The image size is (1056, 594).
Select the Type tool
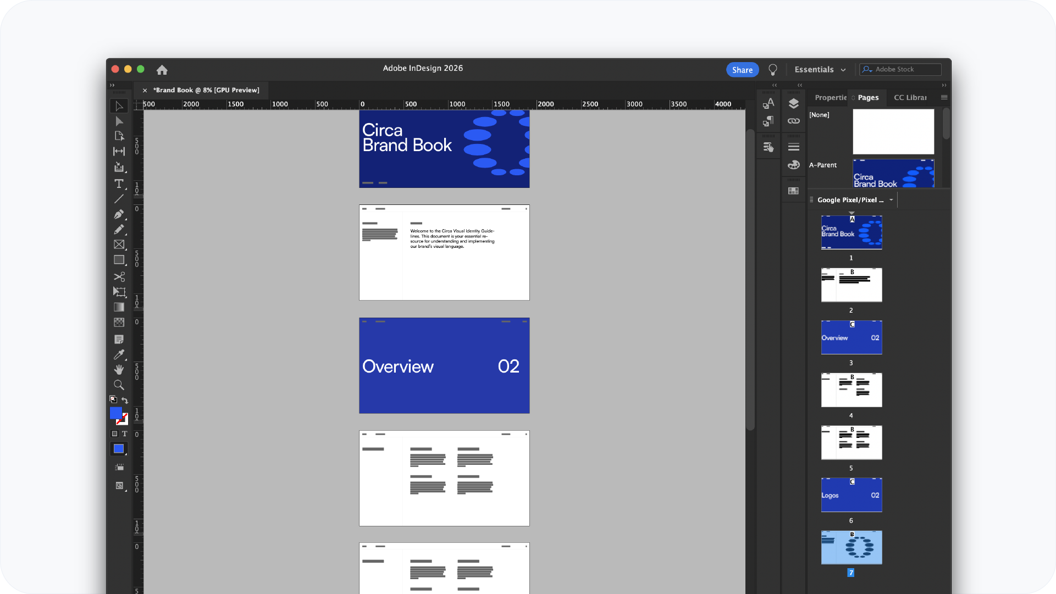(119, 184)
